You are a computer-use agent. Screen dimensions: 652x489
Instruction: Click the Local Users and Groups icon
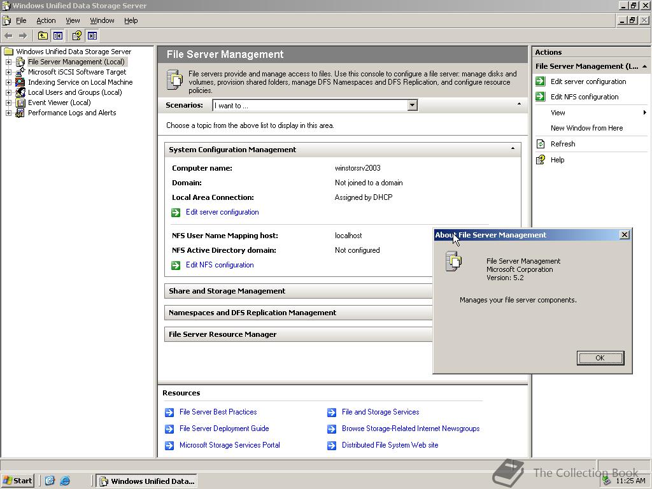click(x=20, y=92)
